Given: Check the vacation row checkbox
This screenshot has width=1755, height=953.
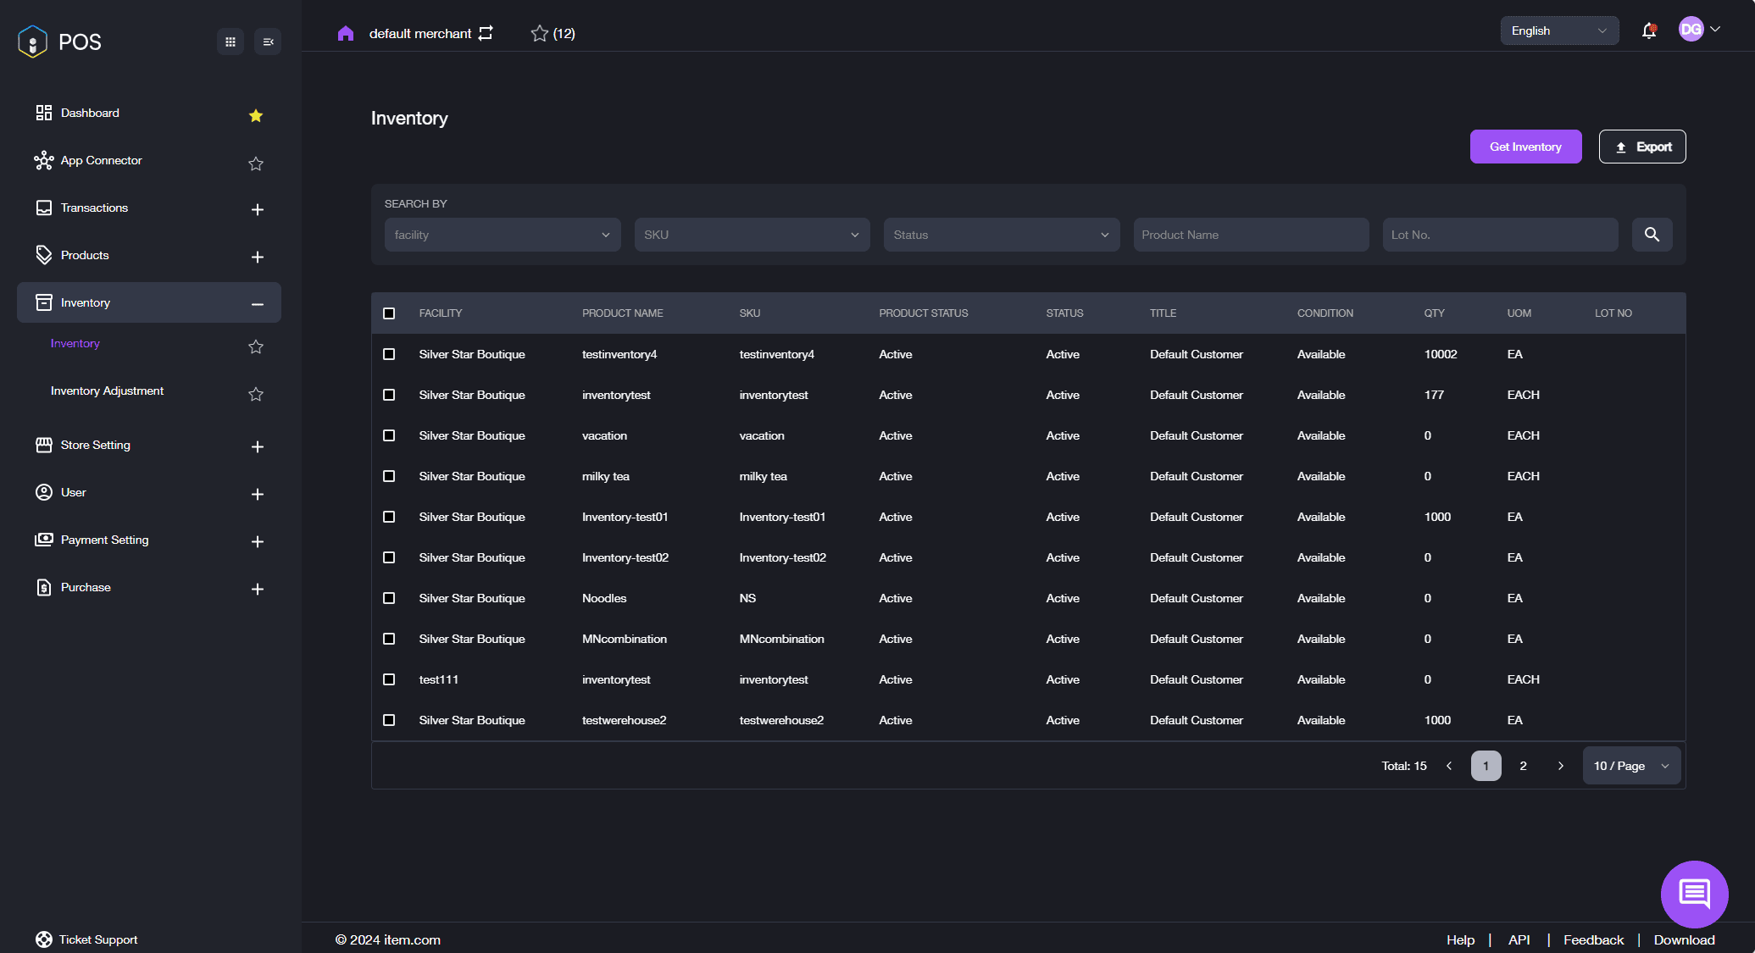Looking at the screenshot, I should [389, 435].
